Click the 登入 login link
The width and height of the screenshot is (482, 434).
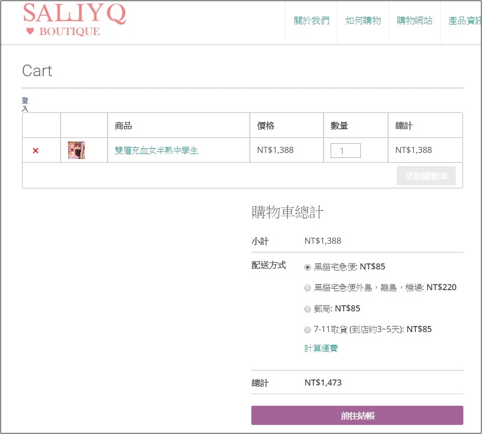pyautogui.click(x=25, y=104)
